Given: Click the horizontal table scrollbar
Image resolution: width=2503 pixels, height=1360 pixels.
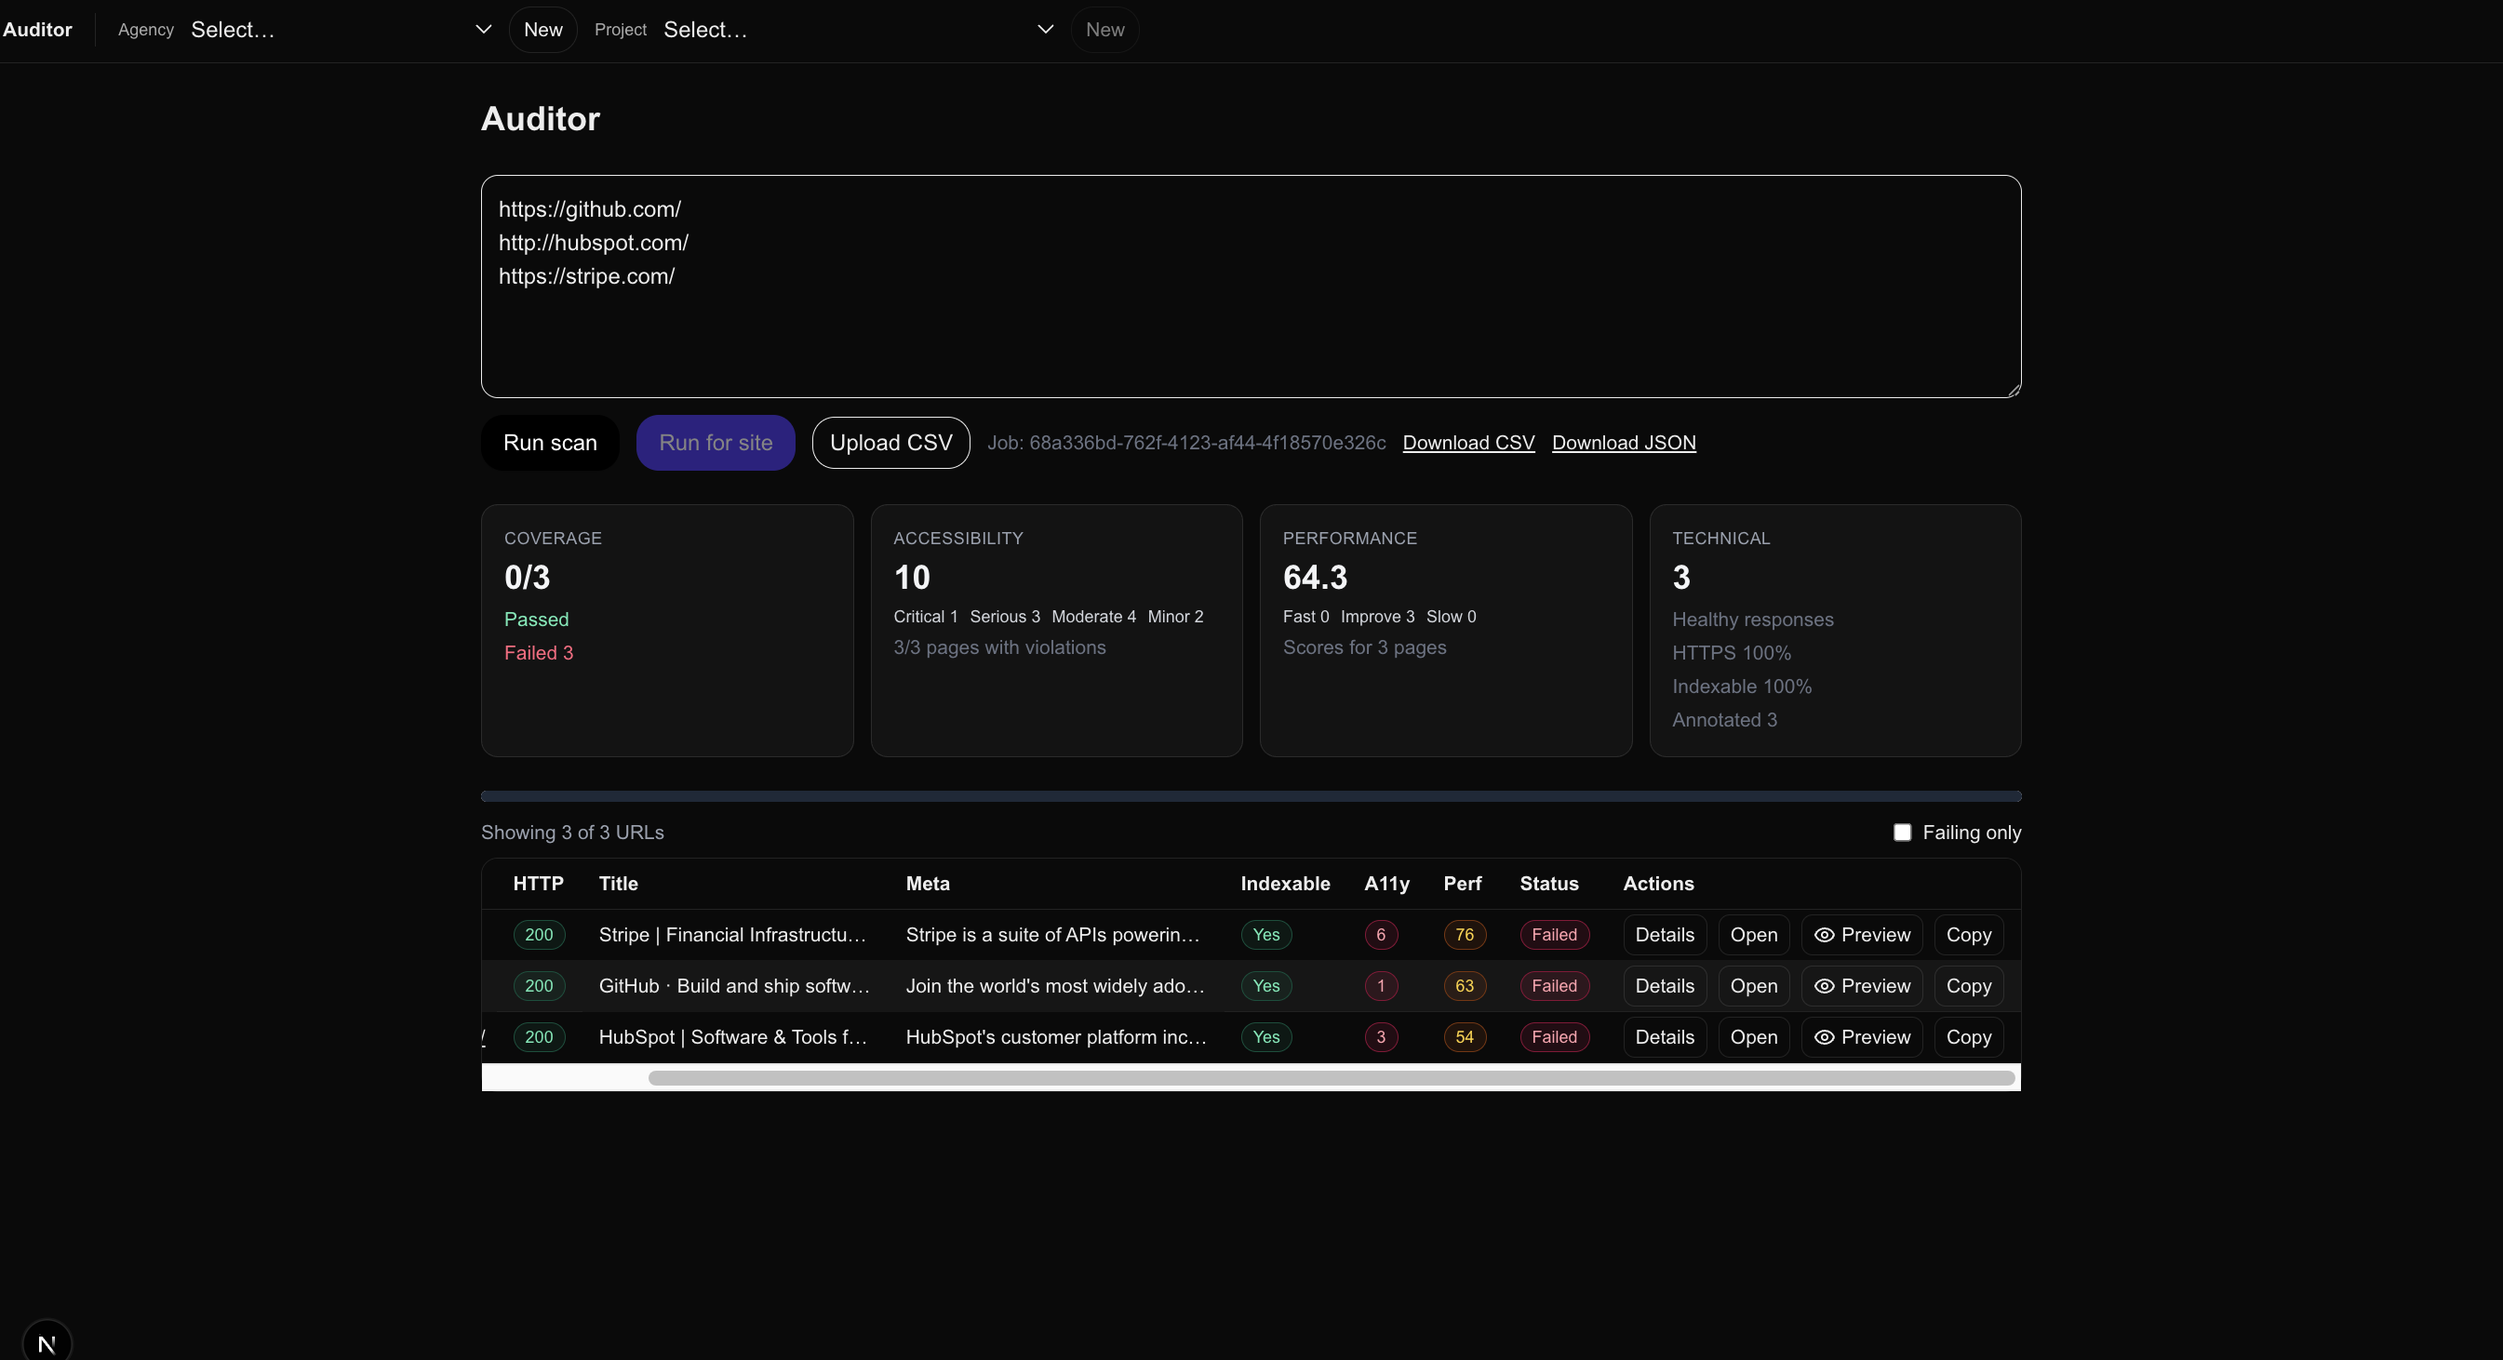Looking at the screenshot, I should 1331,1077.
